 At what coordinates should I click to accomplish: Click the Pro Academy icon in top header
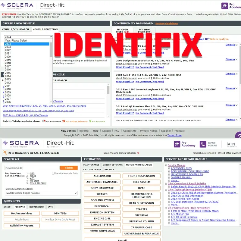click(x=224, y=6)
